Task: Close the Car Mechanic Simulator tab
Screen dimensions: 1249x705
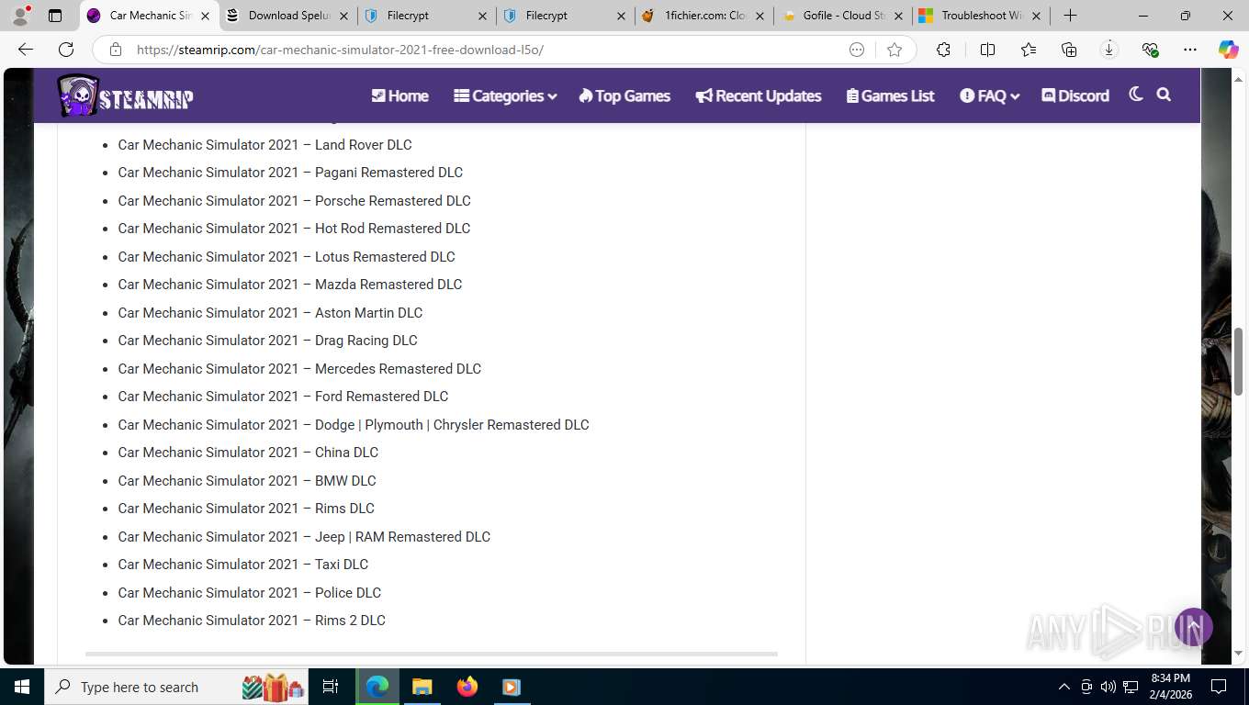Action: pos(205,16)
